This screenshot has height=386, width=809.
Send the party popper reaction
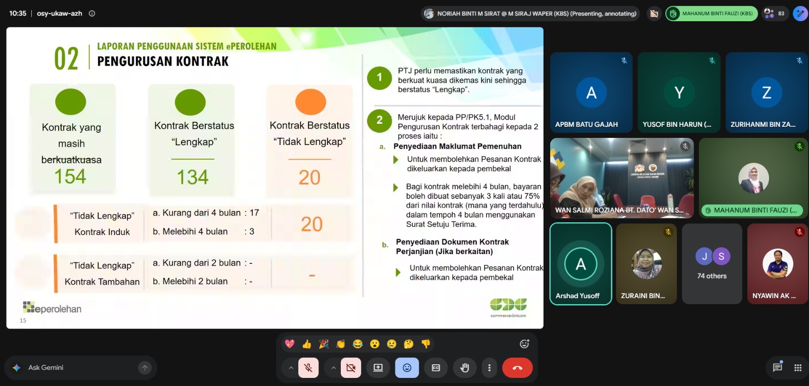pyautogui.click(x=324, y=344)
